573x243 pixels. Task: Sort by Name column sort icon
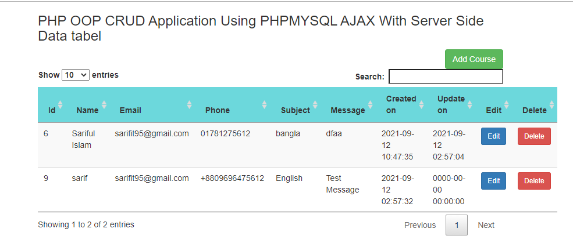[104, 105]
